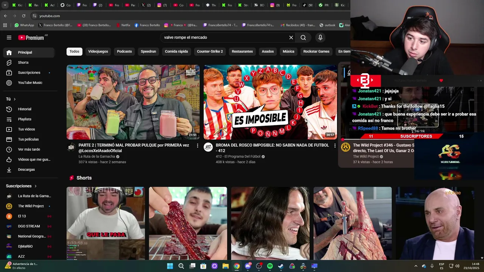
Task: Click the magnifier search button
Action: point(303,37)
